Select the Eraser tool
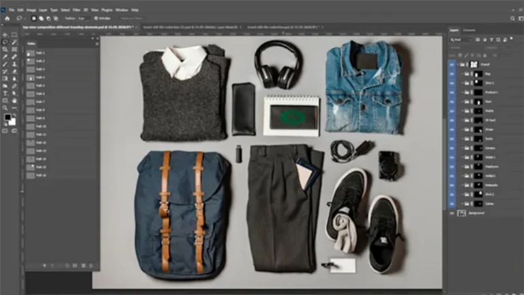The height and width of the screenshot is (295, 524). 14,72
